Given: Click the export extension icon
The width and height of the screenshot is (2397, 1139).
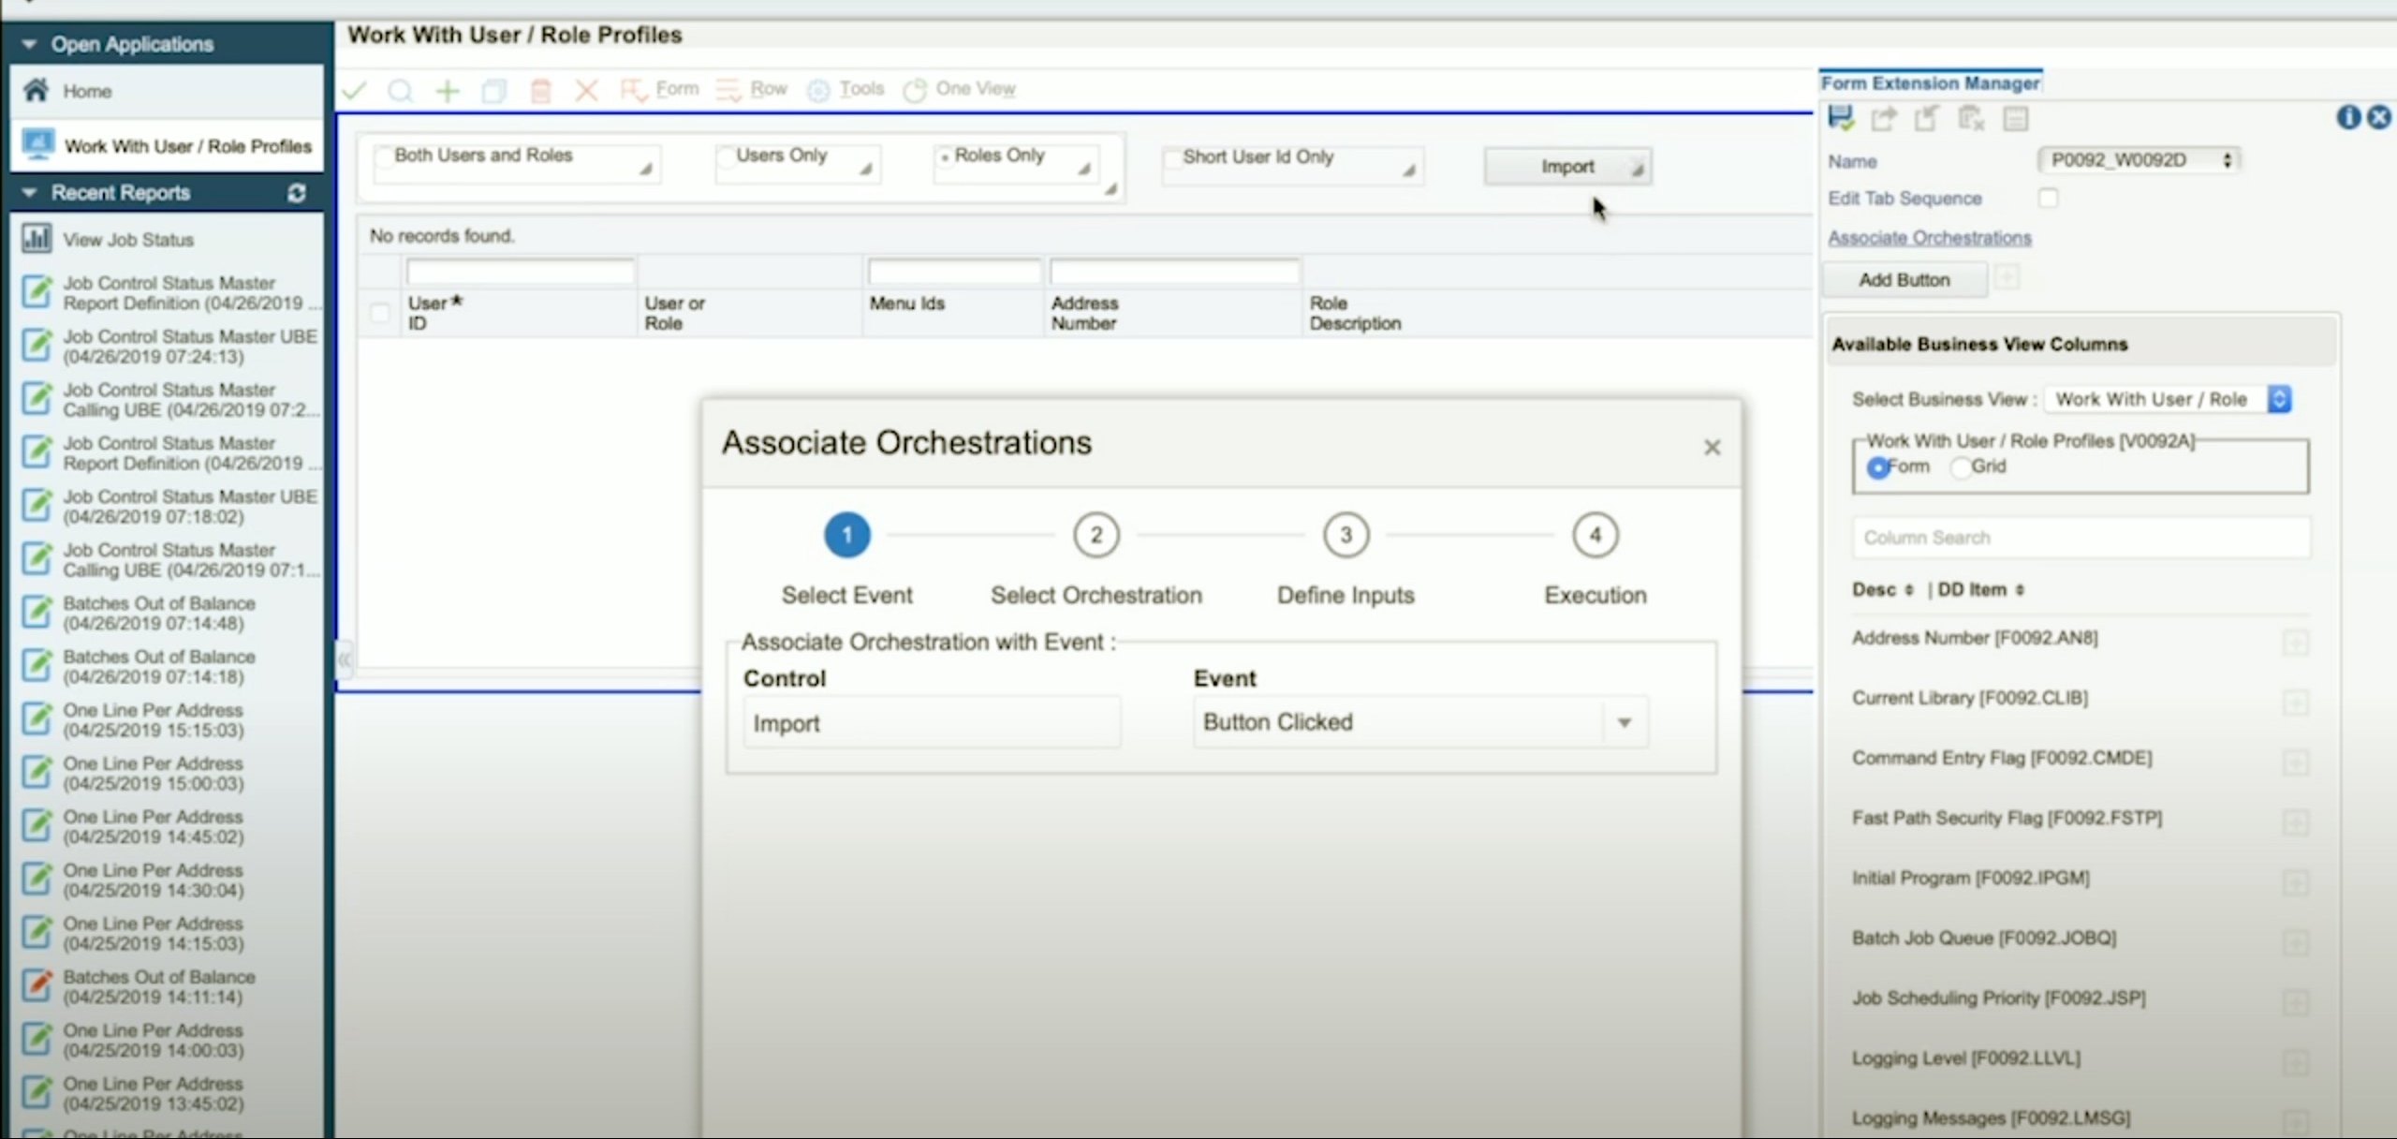Looking at the screenshot, I should (x=1885, y=118).
